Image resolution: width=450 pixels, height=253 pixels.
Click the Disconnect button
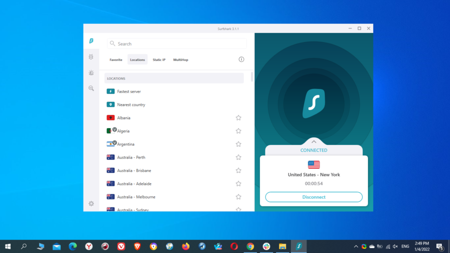[313, 197]
